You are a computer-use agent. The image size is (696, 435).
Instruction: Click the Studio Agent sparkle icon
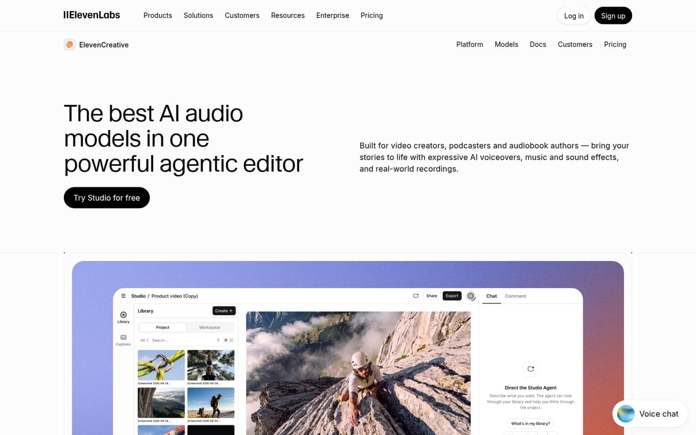point(530,369)
